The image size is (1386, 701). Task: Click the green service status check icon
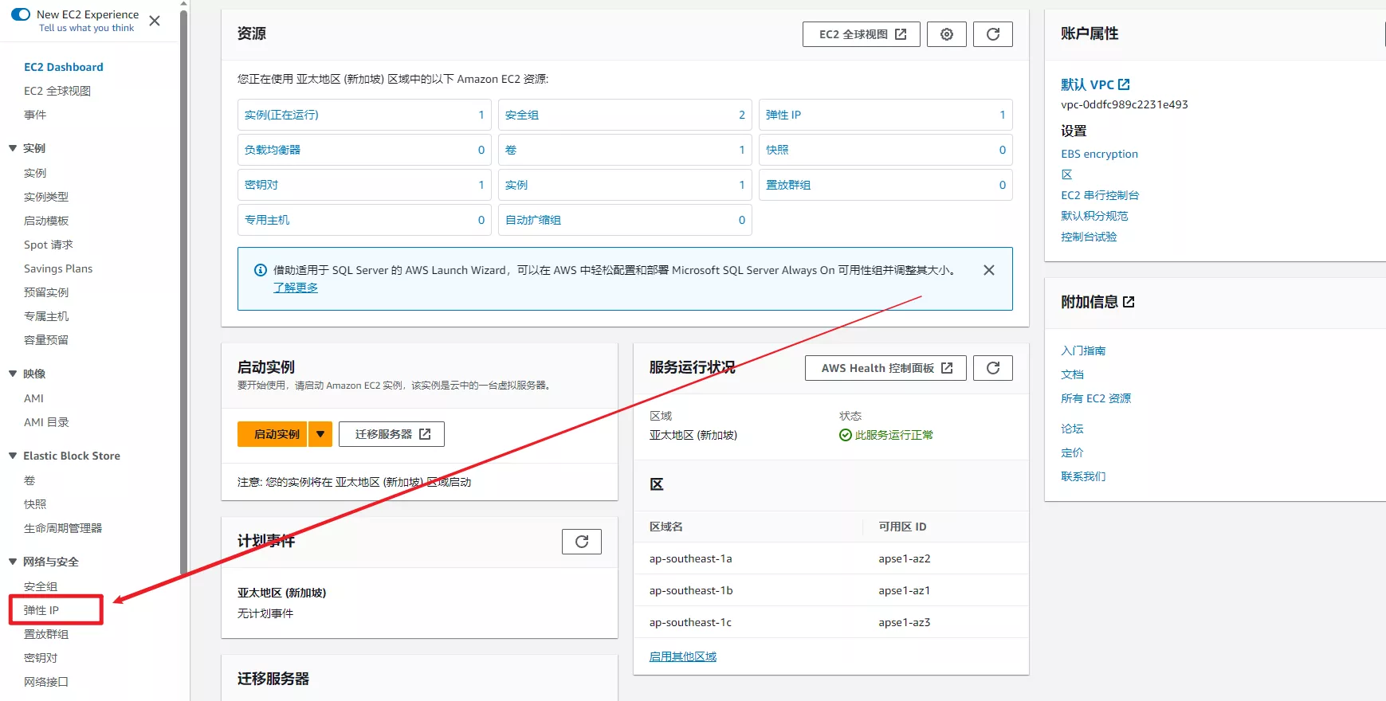coord(846,435)
